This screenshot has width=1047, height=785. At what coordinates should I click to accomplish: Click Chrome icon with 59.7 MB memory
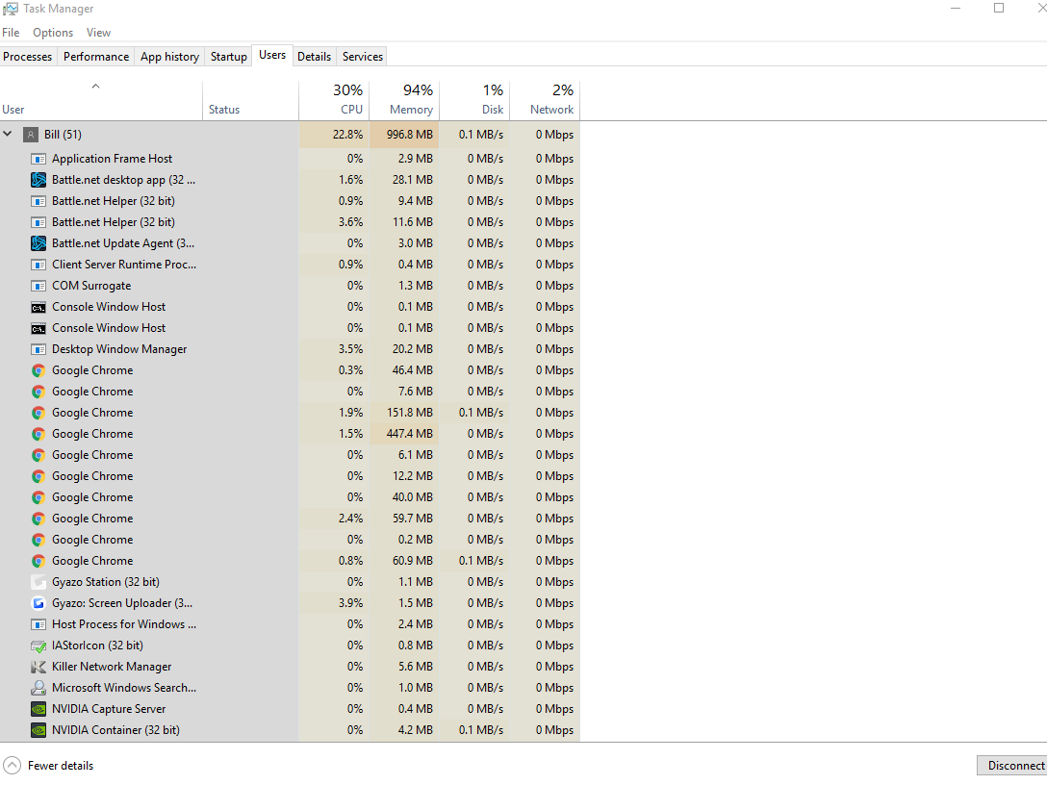[38, 519]
